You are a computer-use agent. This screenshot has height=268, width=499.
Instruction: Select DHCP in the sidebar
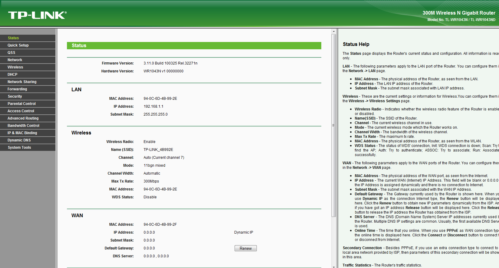28,75
